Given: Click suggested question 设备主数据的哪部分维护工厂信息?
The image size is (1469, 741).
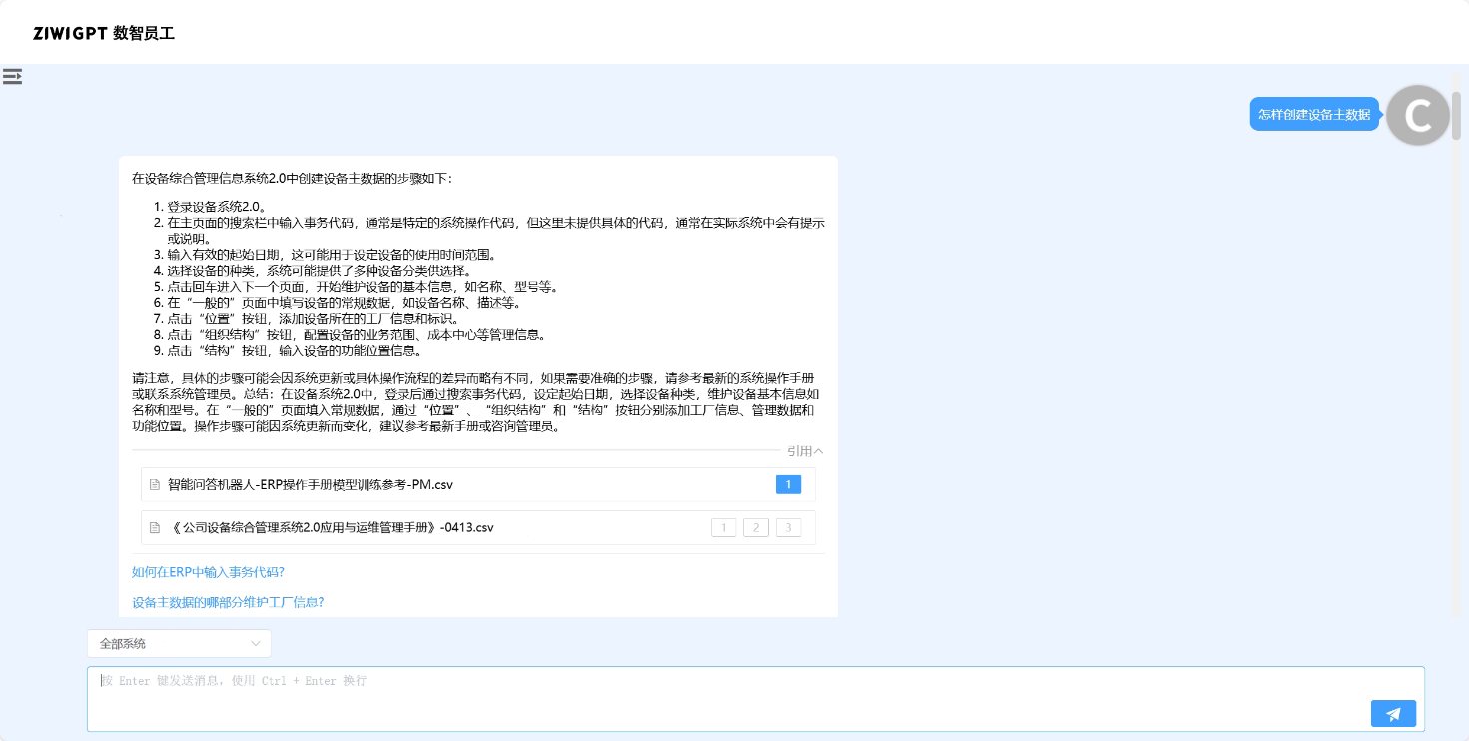Looking at the screenshot, I should [x=228, y=602].
